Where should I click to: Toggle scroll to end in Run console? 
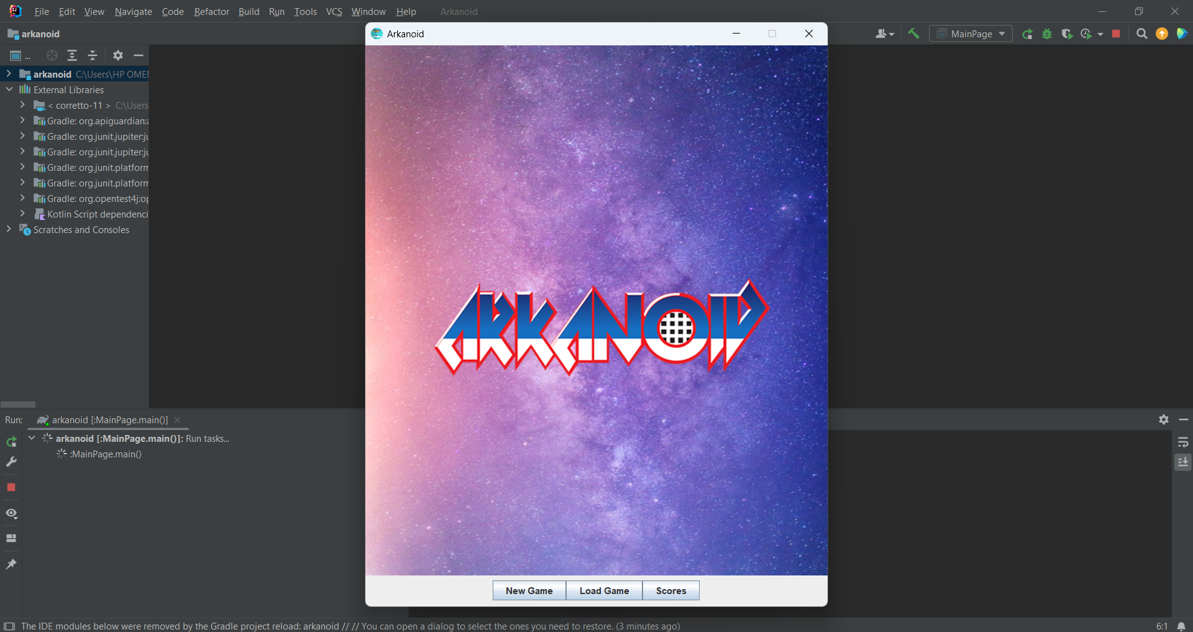coord(1183,462)
